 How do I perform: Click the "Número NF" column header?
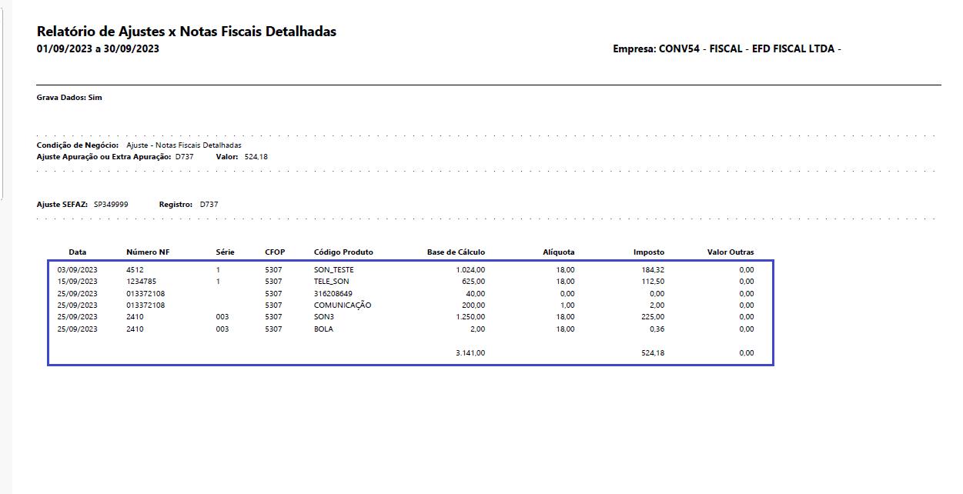[x=148, y=252]
